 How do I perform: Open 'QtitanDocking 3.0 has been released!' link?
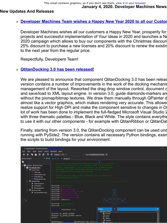tap(57, 69)
